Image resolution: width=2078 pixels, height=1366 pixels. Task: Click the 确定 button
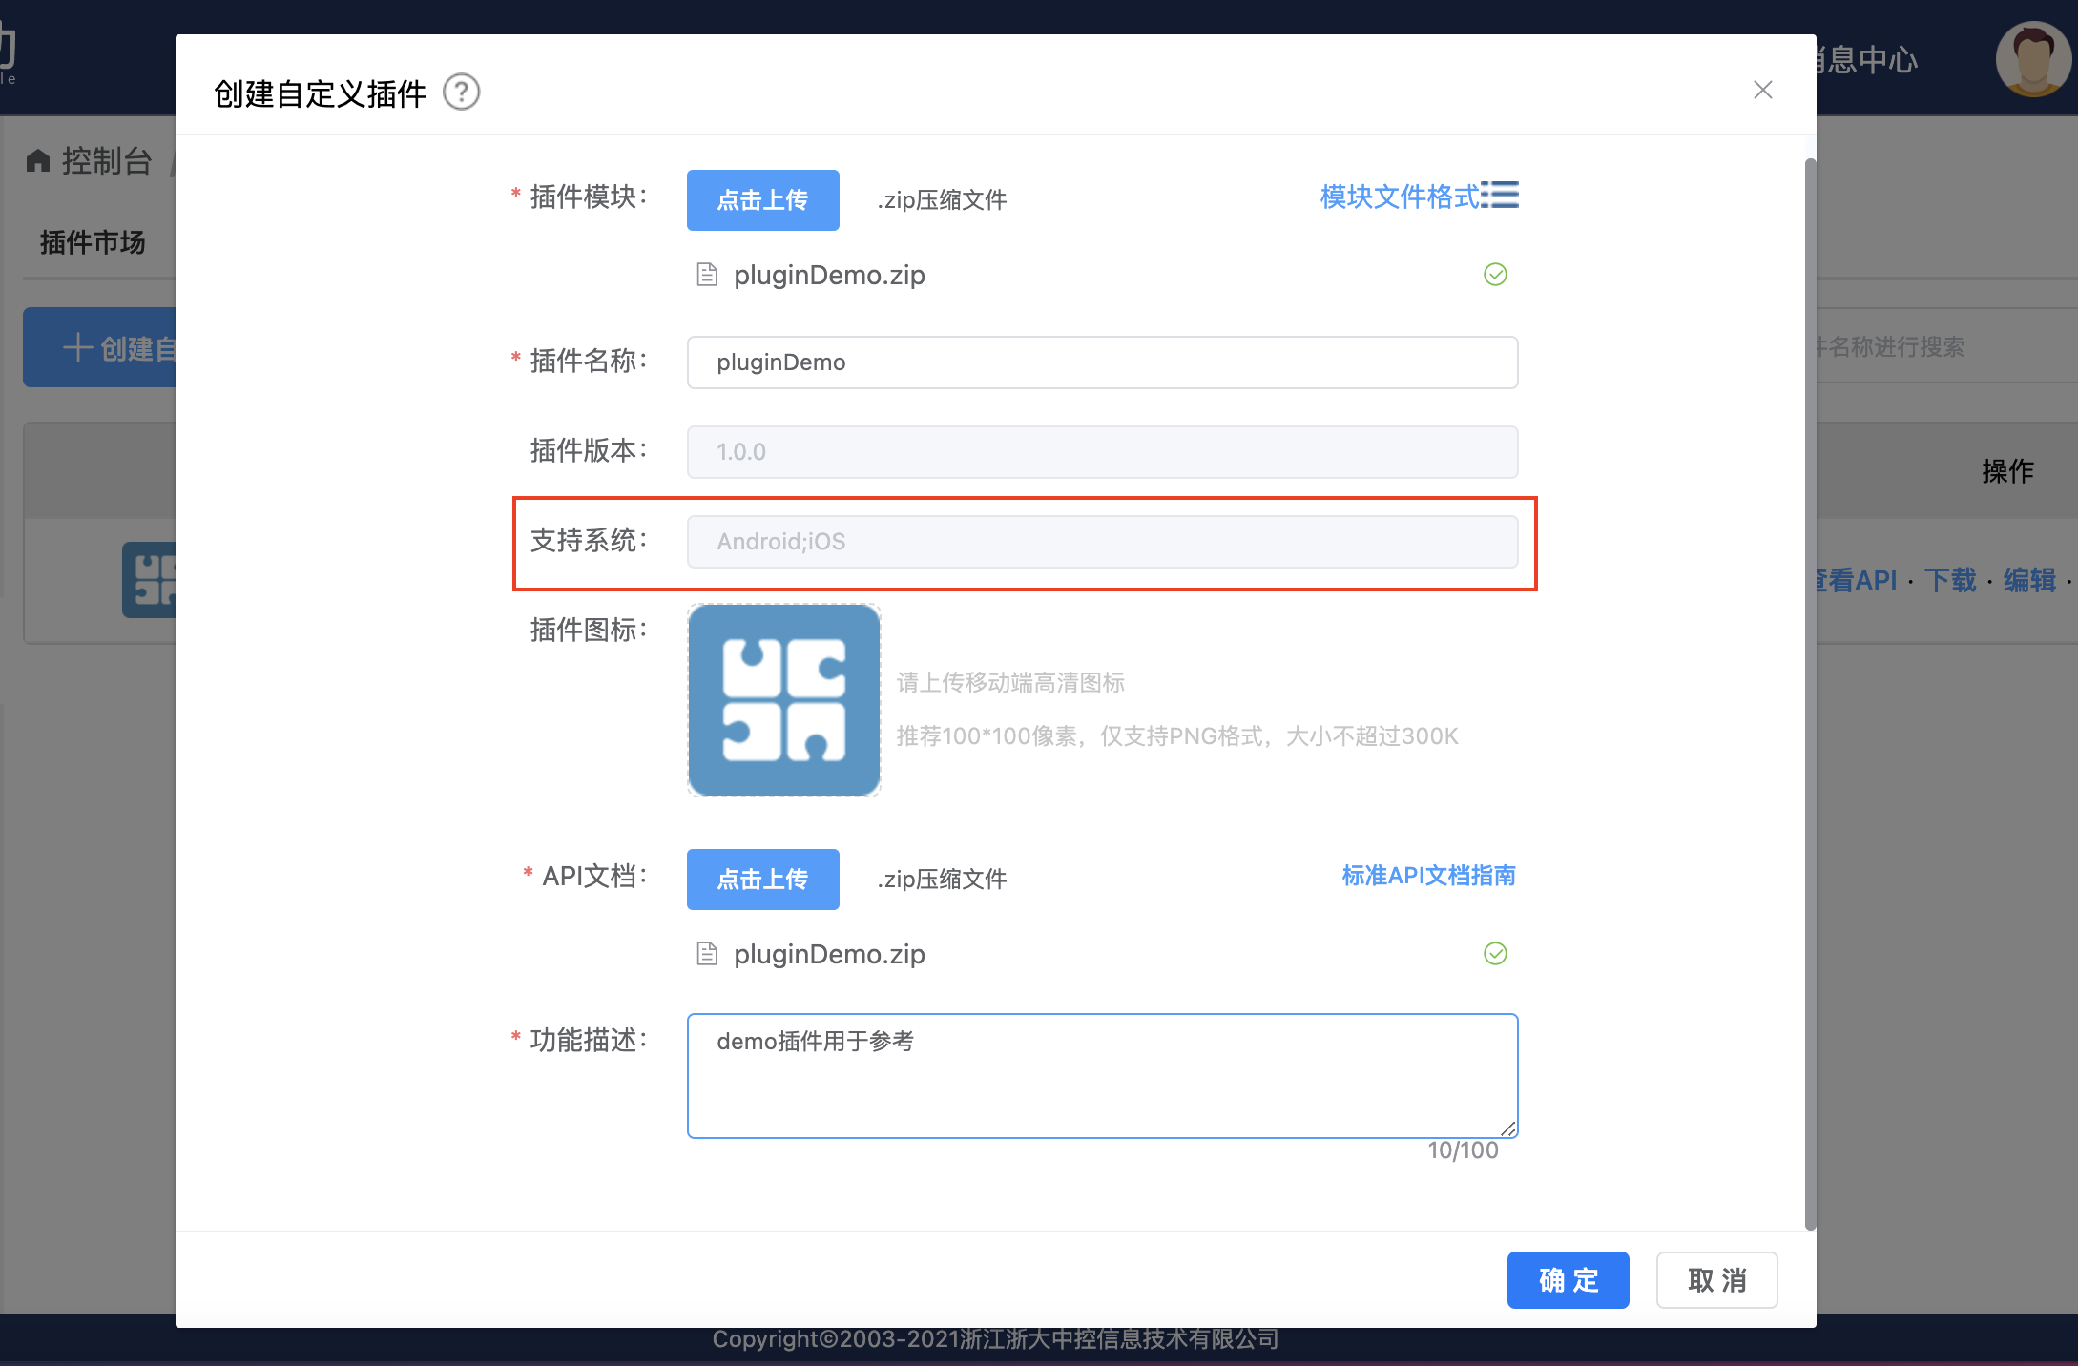click(x=1568, y=1280)
